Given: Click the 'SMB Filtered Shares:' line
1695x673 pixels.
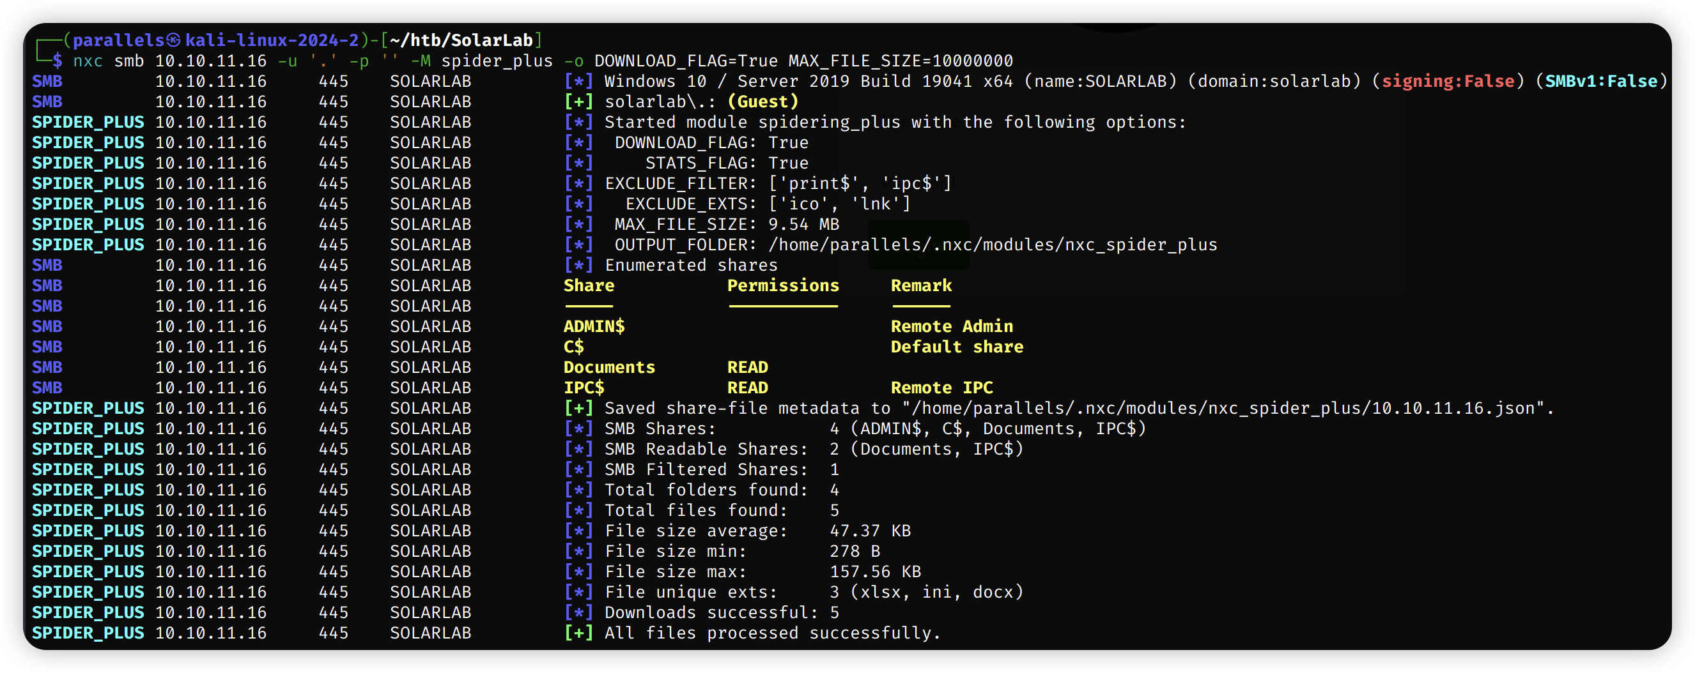Looking at the screenshot, I should coord(722,469).
